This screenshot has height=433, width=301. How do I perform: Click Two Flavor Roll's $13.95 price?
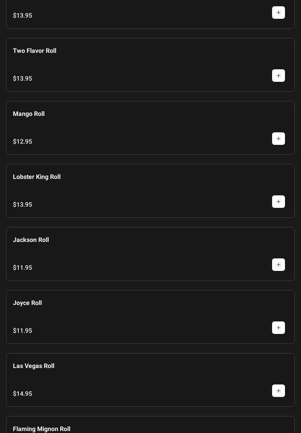pyautogui.click(x=23, y=79)
